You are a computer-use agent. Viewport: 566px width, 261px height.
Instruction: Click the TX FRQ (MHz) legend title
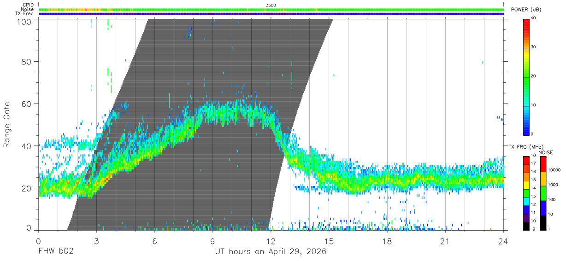tap(525, 147)
